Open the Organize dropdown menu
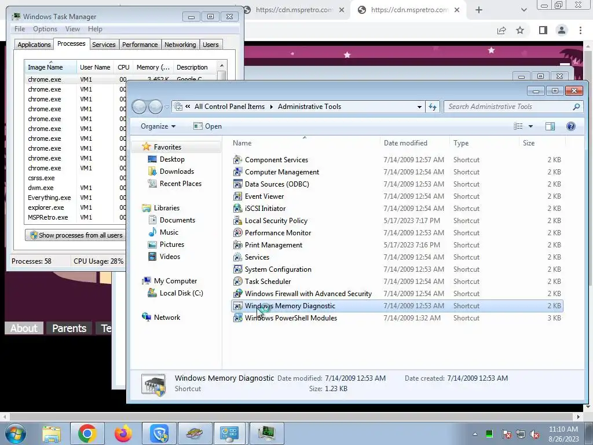This screenshot has height=445, width=593. (158, 126)
